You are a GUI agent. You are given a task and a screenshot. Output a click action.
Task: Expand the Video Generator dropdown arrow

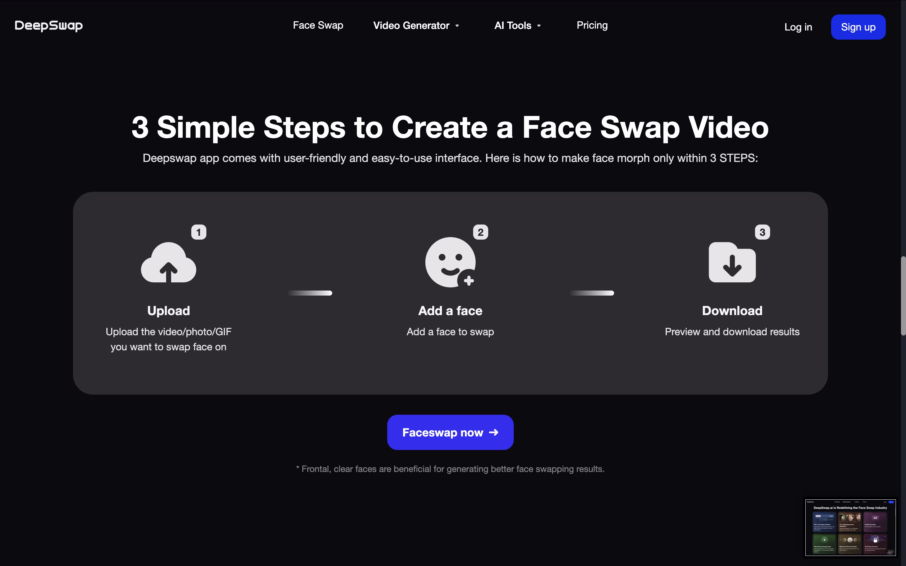pos(457,26)
